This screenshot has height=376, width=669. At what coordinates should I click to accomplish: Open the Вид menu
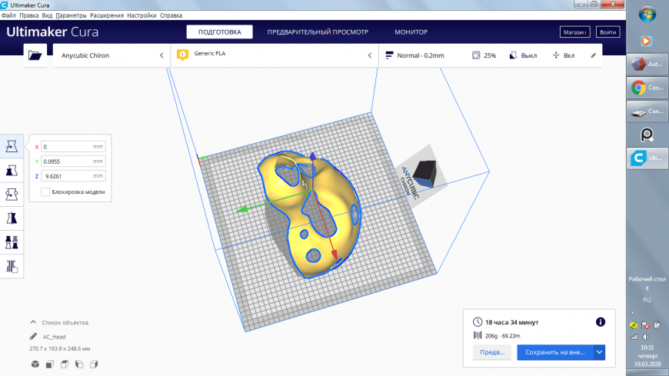coord(47,15)
